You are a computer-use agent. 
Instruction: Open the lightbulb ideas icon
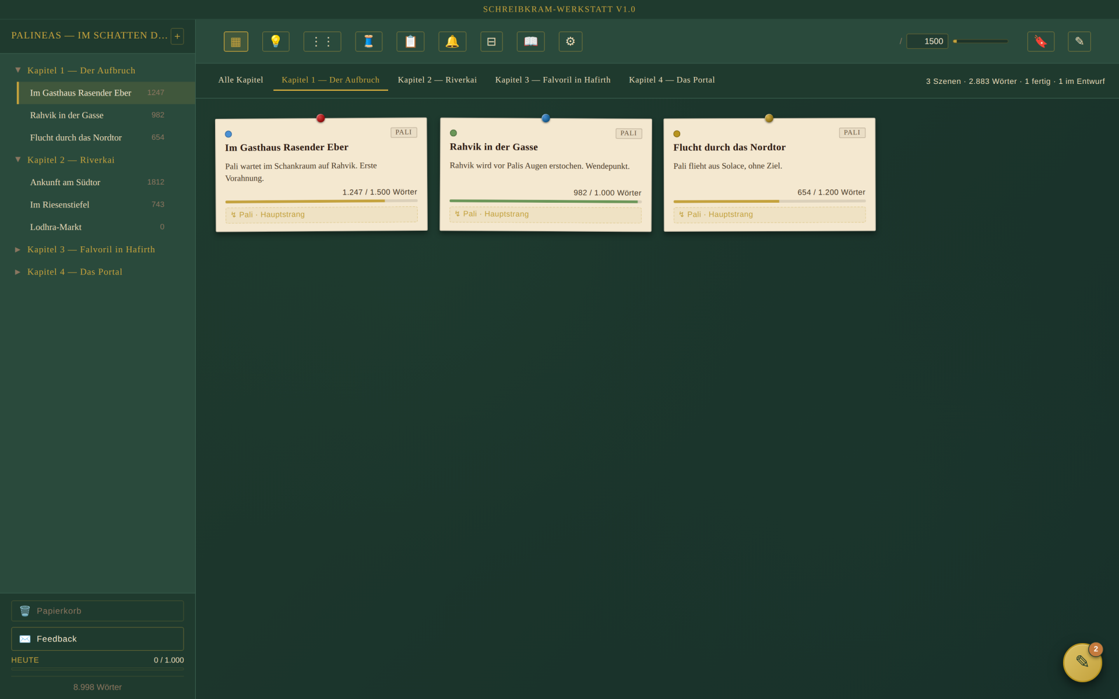point(276,41)
